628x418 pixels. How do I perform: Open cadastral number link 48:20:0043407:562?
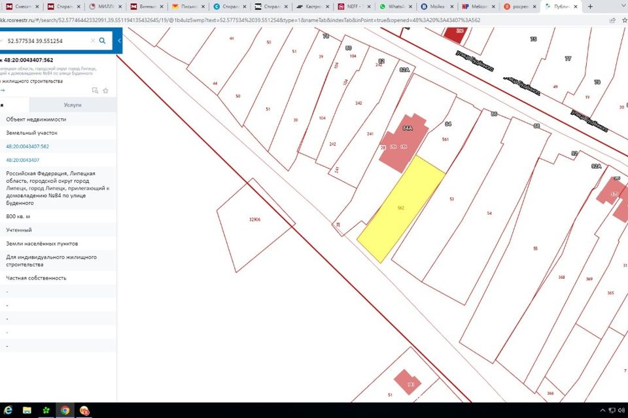point(27,146)
